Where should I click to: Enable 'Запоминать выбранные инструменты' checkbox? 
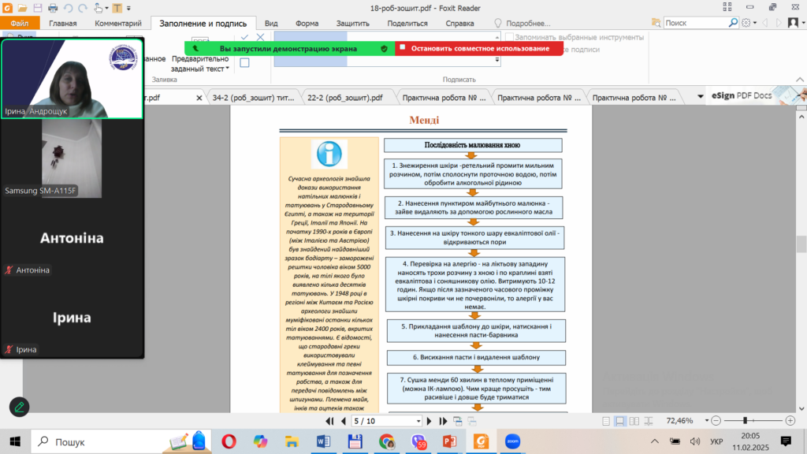[x=510, y=37]
